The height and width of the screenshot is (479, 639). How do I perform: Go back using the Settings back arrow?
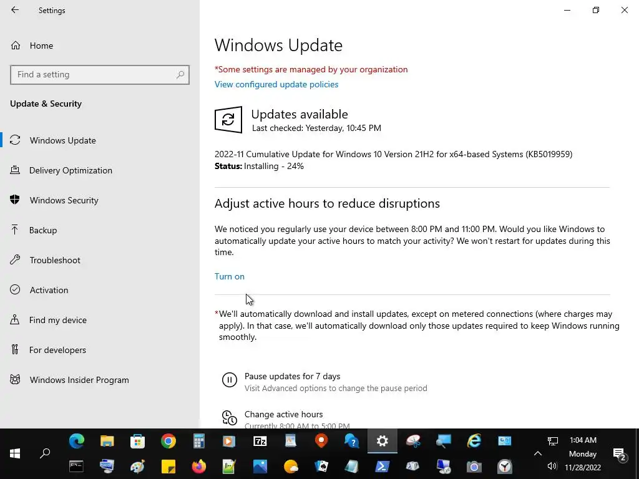pyautogui.click(x=15, y=10)
